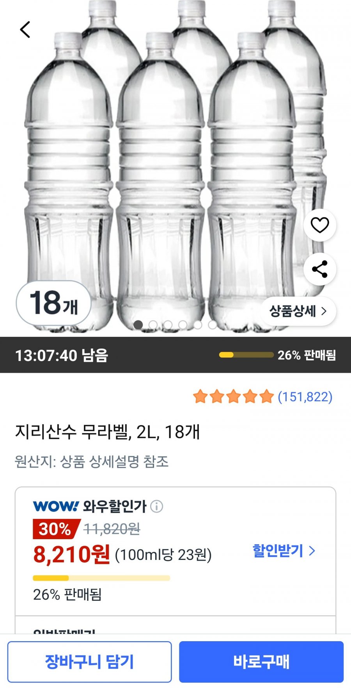Tap the back arrow icon
Image resolution: width=351 pixels, height=690 pixels.
point(25,30)
